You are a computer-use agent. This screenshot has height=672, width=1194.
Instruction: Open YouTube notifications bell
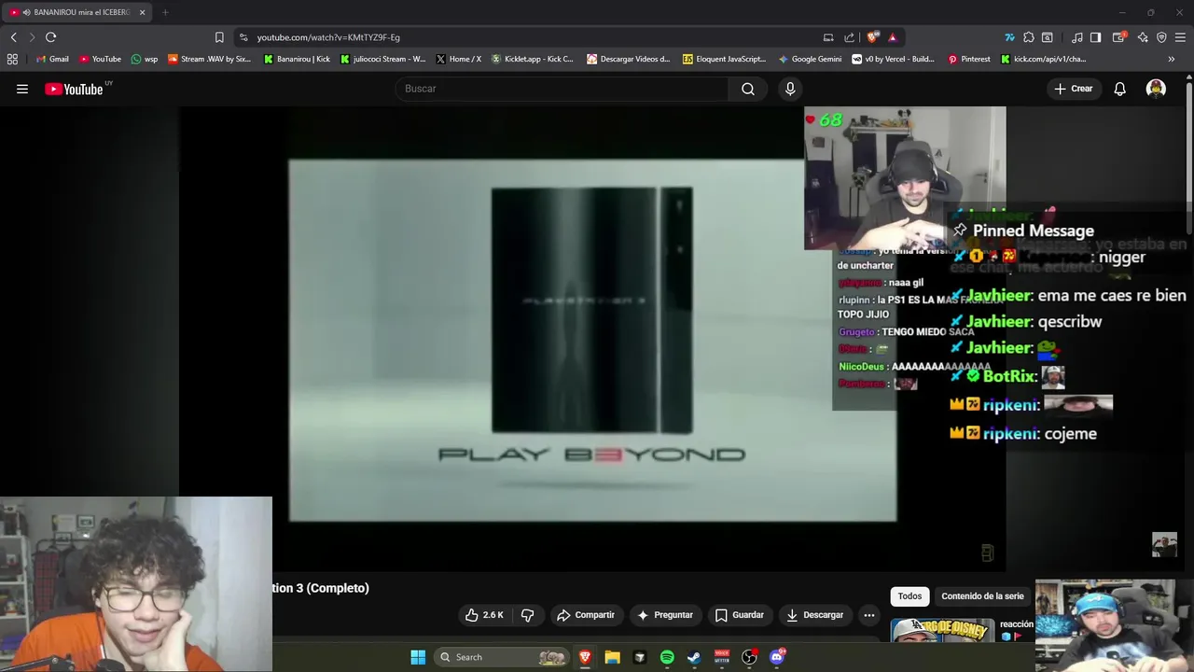[1119, 89]
